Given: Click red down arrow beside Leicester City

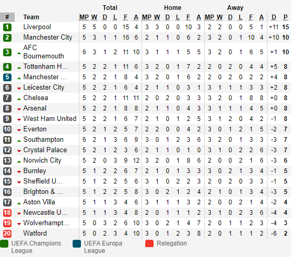Looking at the screenshot, I should [x=19, y=89].
